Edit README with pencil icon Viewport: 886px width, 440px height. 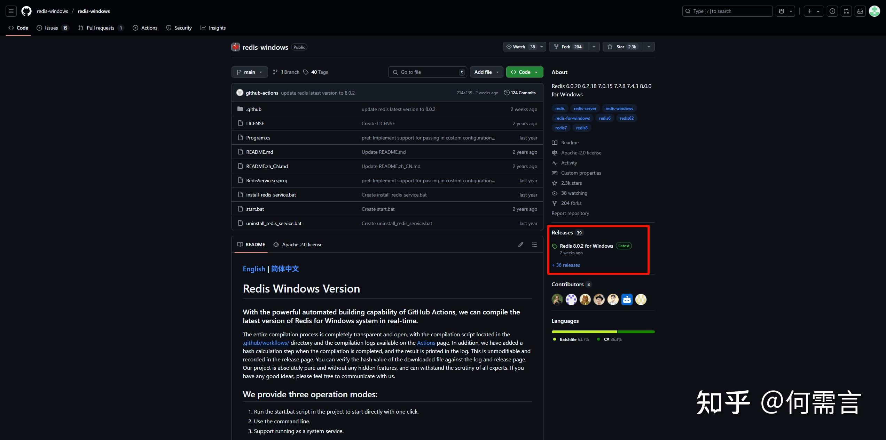(x=520, y=245)
